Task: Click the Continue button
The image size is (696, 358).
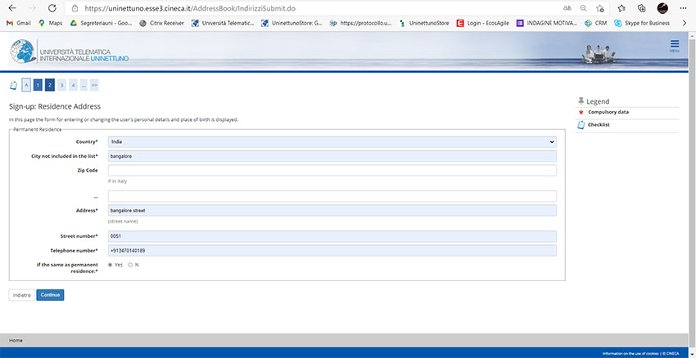Action: click(x=50, y=294)
